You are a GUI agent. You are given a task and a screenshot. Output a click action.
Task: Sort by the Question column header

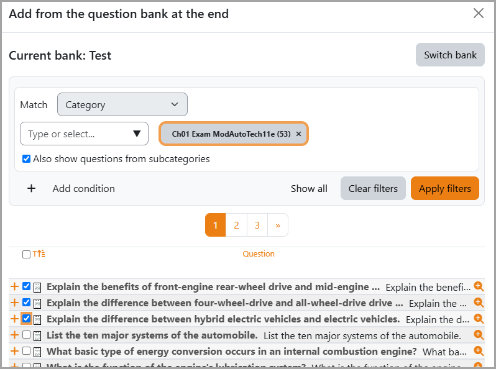259,254
